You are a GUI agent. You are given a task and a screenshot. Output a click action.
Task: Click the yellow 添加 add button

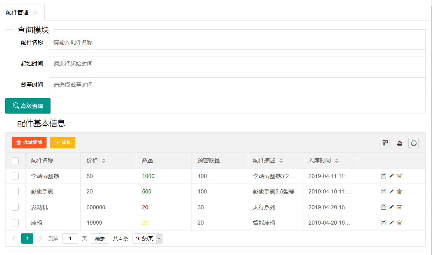(x=63, y=143)
